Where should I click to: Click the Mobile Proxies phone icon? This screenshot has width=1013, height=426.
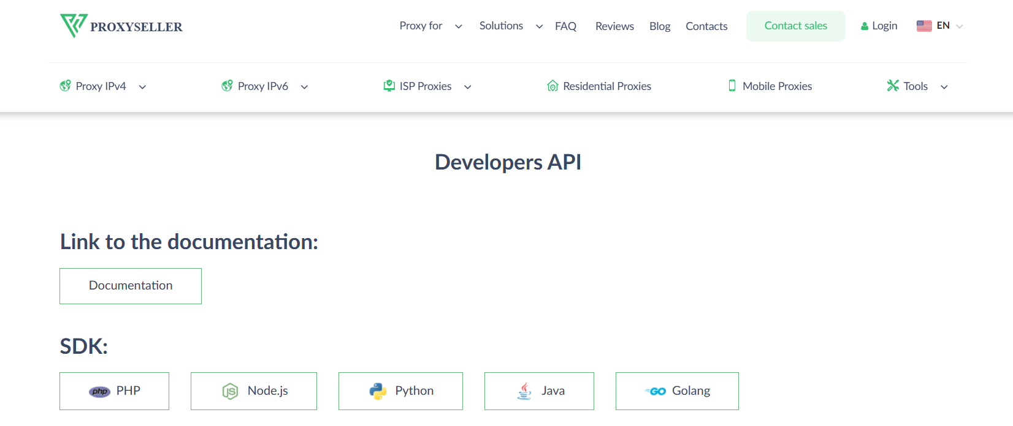[x=732, y=86]
